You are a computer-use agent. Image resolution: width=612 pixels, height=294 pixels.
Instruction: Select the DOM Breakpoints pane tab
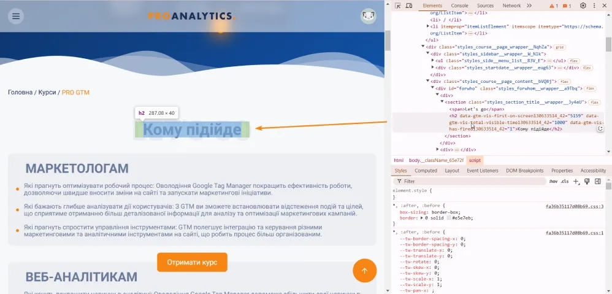524,171
